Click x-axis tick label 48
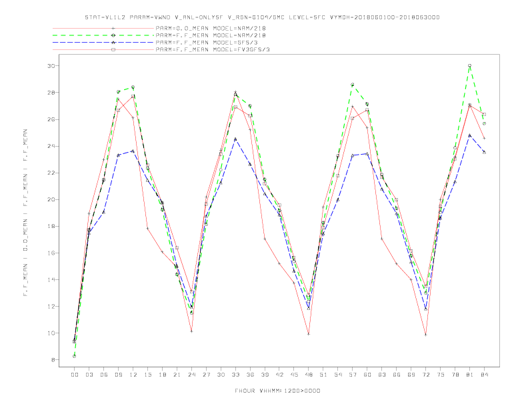The width and height of the screenshot is (528, 408). (309, 375)
